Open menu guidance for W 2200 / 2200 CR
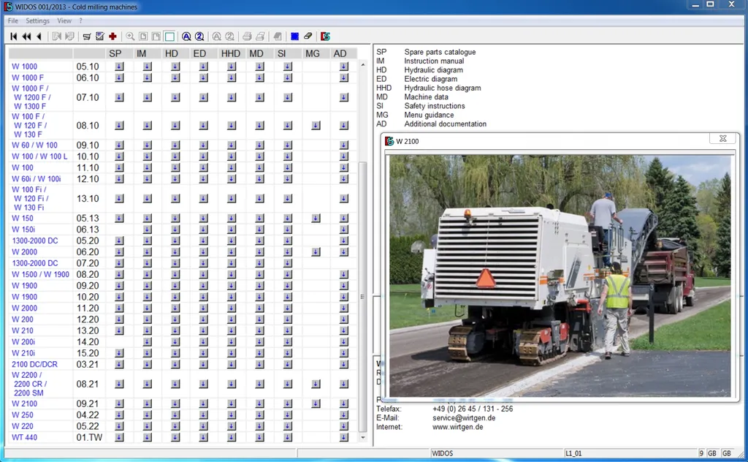The image size is (748, 462). [x=316, y=385]
